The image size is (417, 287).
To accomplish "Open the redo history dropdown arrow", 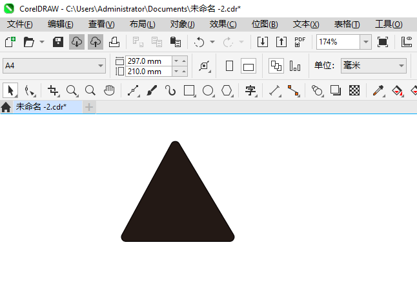I will click(x=241, y=42).
